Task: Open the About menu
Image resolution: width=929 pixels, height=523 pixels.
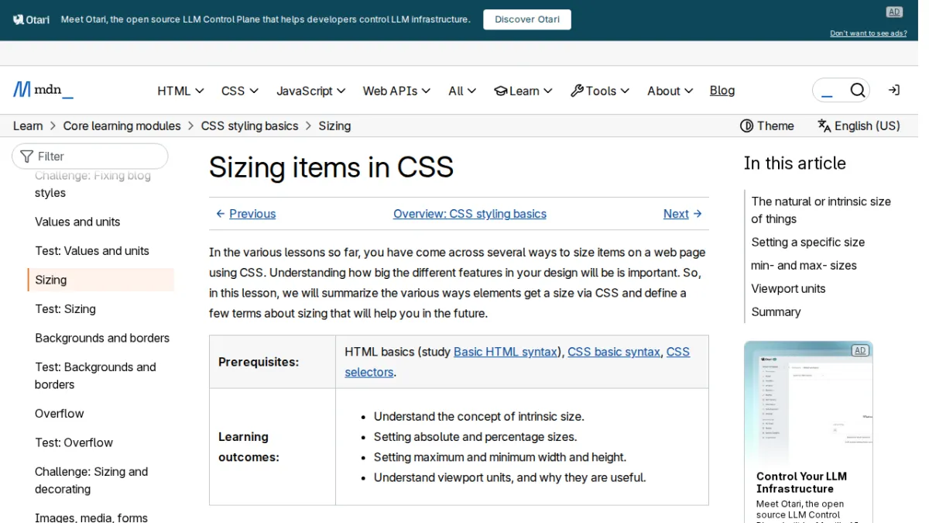Action: (x=670, y=91)
